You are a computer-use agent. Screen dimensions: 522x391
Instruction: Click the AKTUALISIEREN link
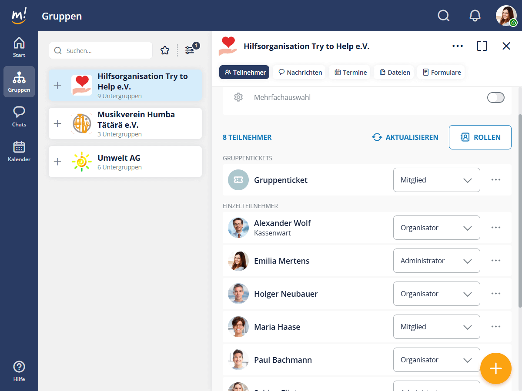click(405, 137)
